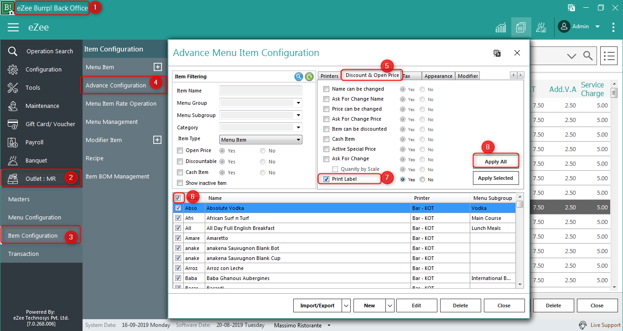Click the Gift Card/ Voucher icon
623x331 pixels.
point(13,124)
